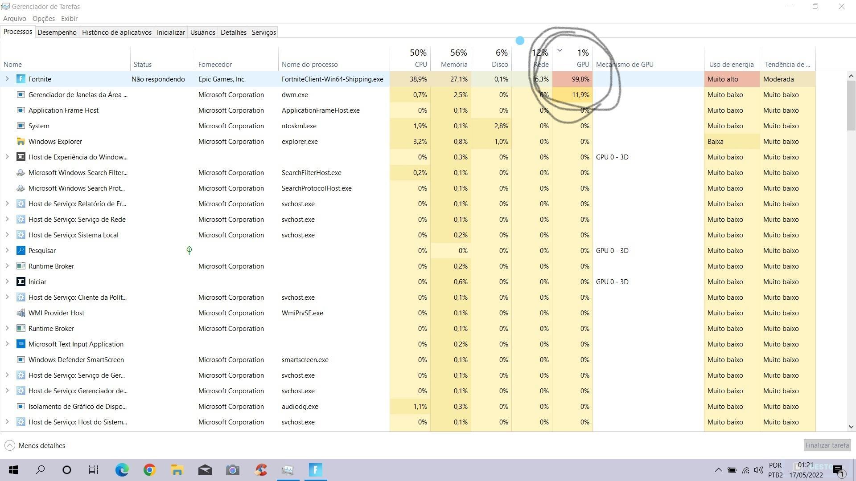Expand Microsoft Text Input Application group

pyautogui.click(x=7, y=344)
